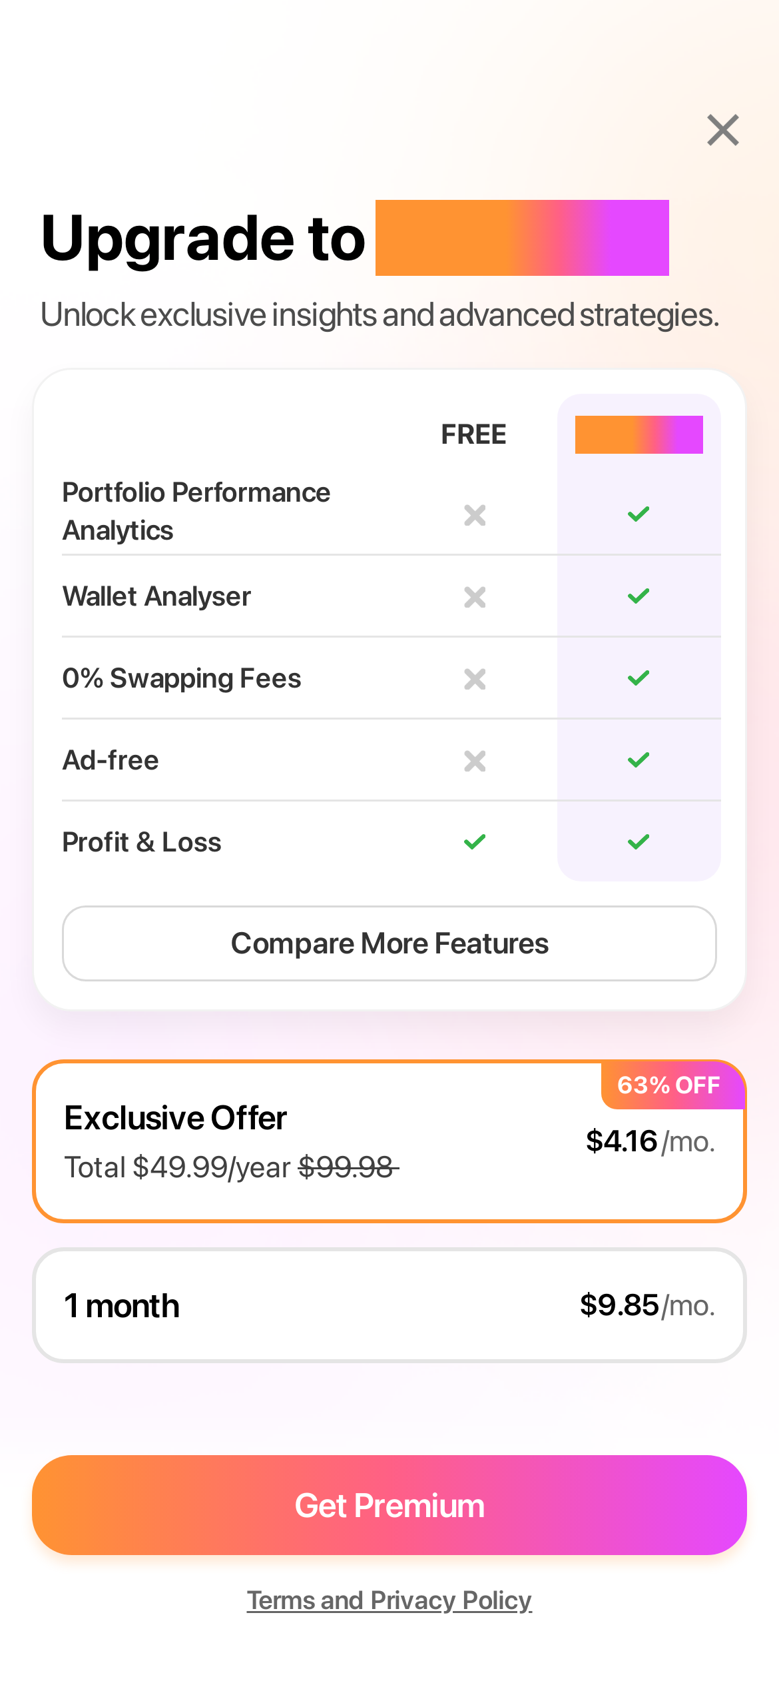The width and height of the screenshot is (779, 1687).
Task: Select the Exclusive Offer yearly plan
Action: click(389, 1141)
